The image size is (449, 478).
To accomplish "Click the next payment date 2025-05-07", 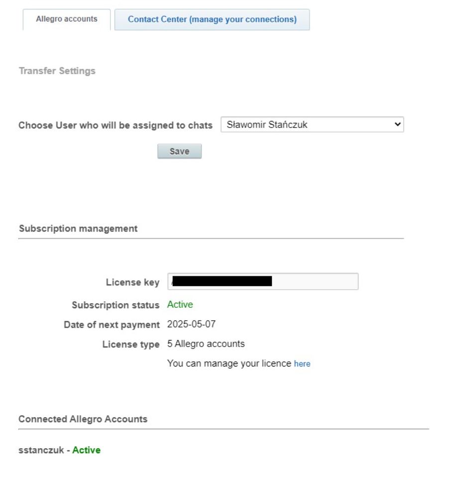I will click(191, 325).
